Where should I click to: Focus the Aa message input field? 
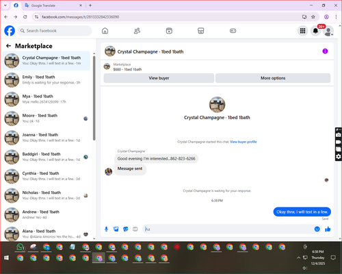(228, 229)
